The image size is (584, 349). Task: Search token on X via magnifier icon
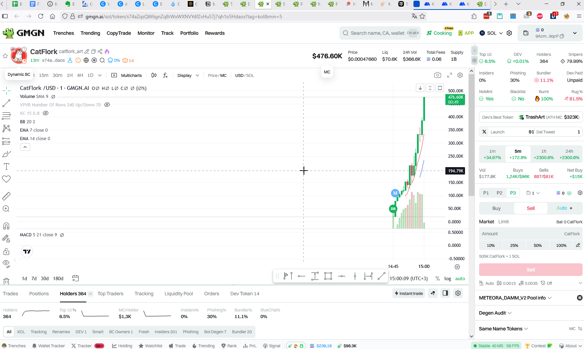[102, 60]
